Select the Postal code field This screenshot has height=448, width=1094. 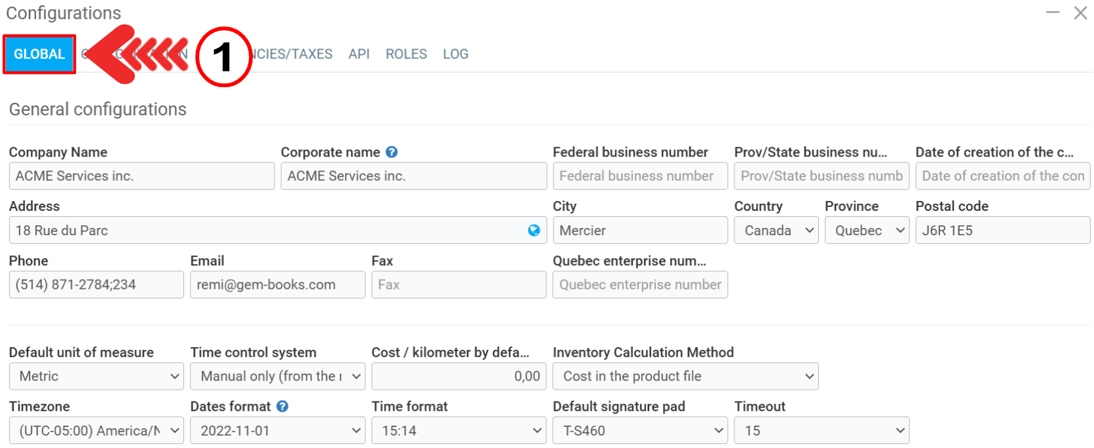coord(1002,231)
